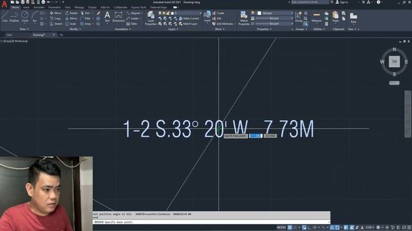This screenshot has width=412, height=231.
Task: Click the Match Properties tool
Action: point(244,18)
